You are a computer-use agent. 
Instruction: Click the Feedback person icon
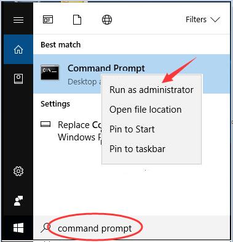18,201
